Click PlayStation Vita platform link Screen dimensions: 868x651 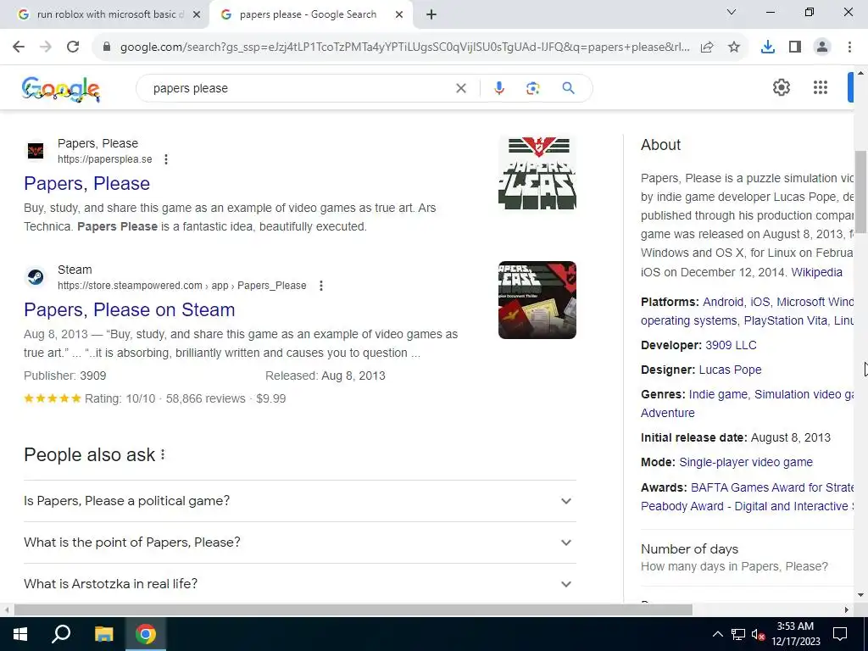786,321
